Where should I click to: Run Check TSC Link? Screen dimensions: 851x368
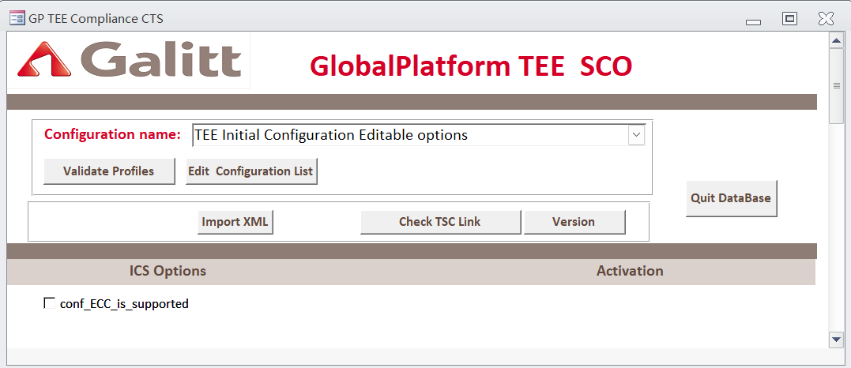pyautogui.click(x=440, y=222)
